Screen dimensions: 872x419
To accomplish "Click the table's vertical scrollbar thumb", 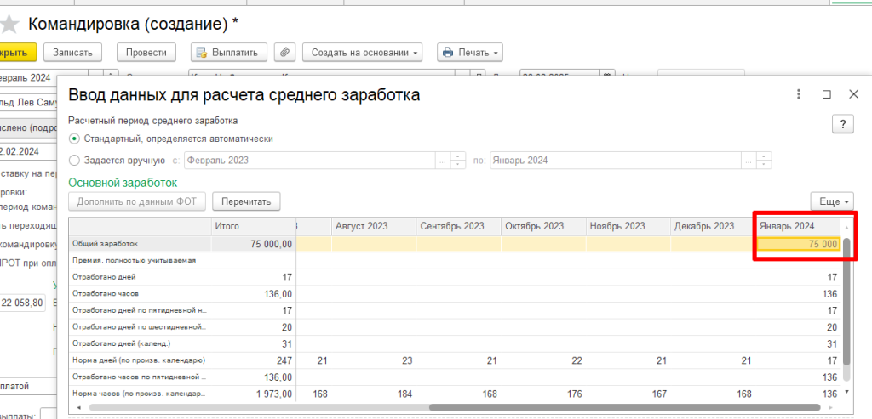I will (x=847, y=302).
